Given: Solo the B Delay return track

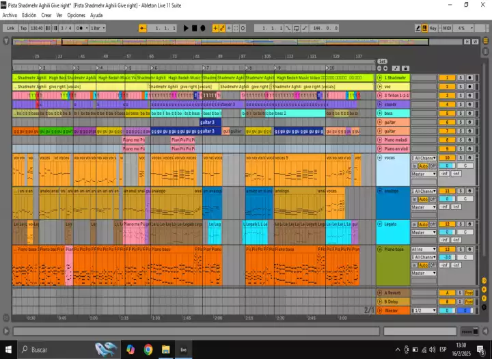Looking at the screenshot, I should pyautogui.click(x=461, y=302).
